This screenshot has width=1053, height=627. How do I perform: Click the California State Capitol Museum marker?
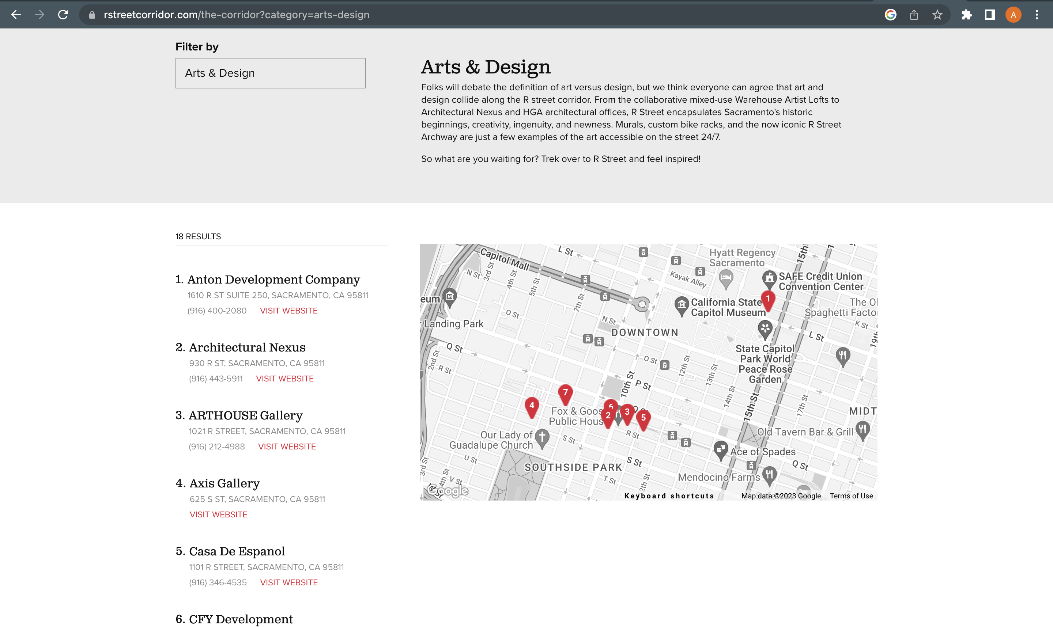(x=682, y=305)
